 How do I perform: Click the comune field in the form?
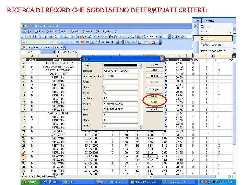coord(120,71)
